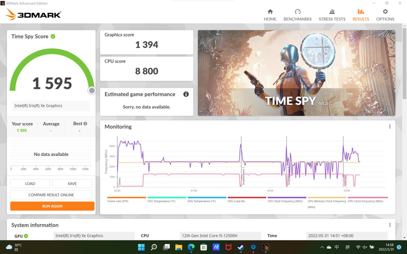Click the 3DMark logo

coord(33,15)
